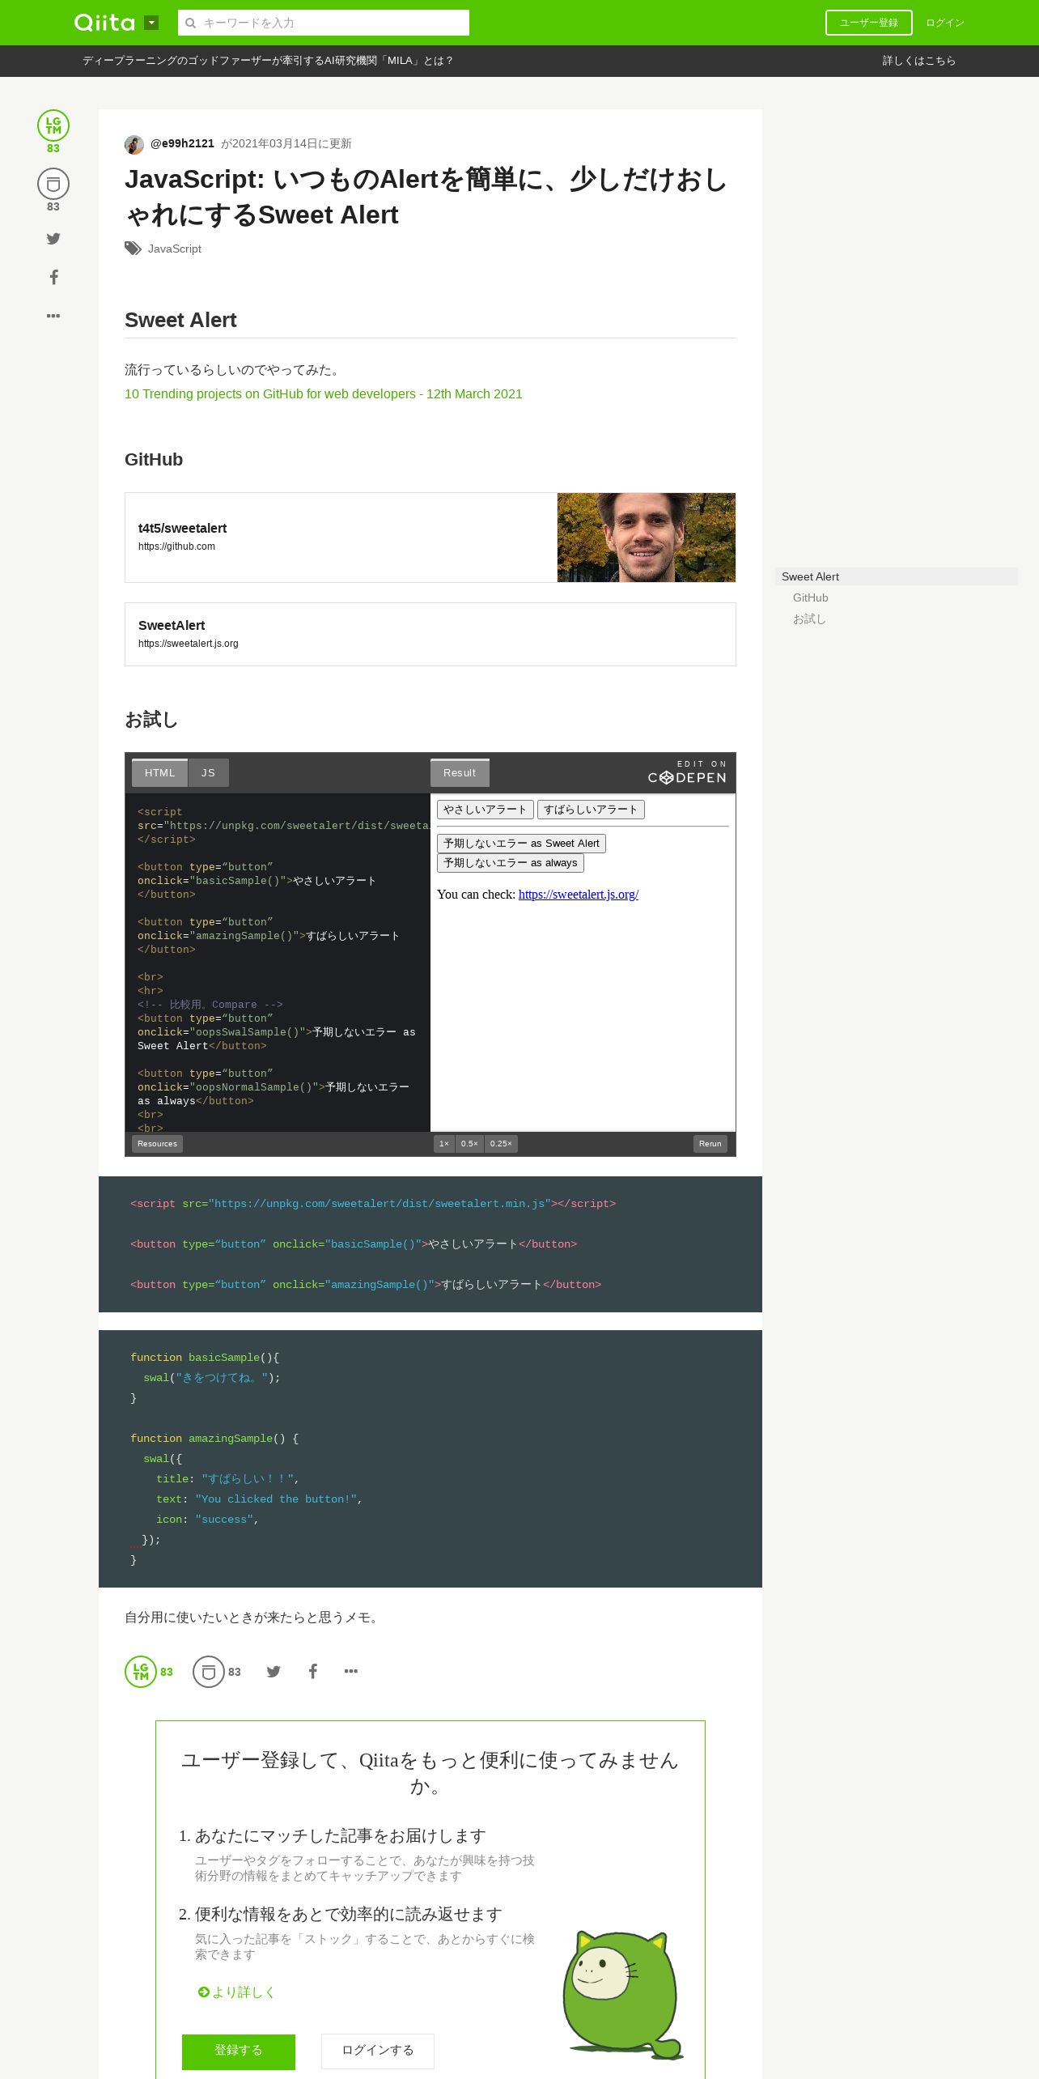The image size is (1039, 2079).
Task: Click the ユーザー登録 header button
Action: coord(868,23)
